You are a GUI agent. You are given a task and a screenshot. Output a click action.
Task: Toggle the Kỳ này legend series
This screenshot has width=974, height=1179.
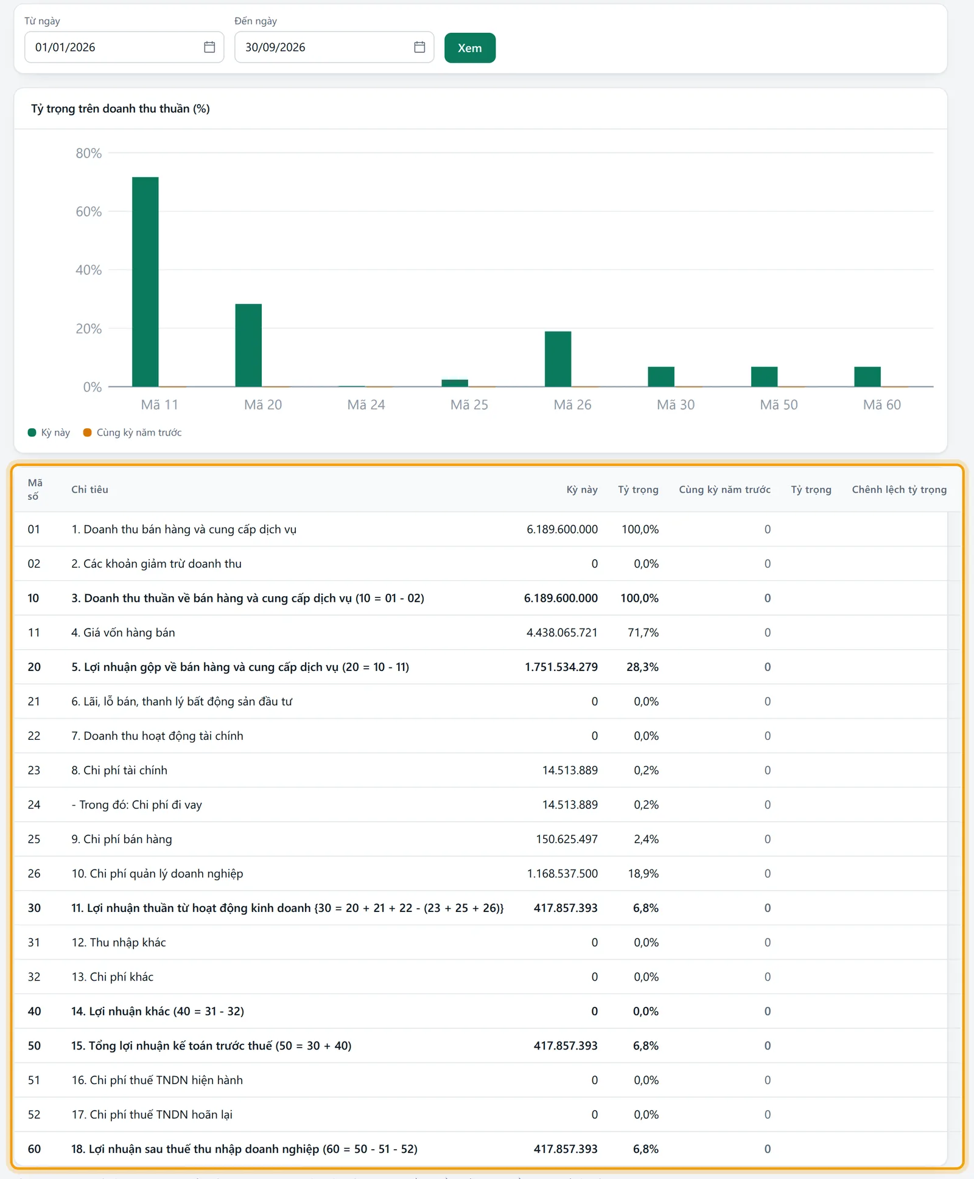[x=49, y=433]
